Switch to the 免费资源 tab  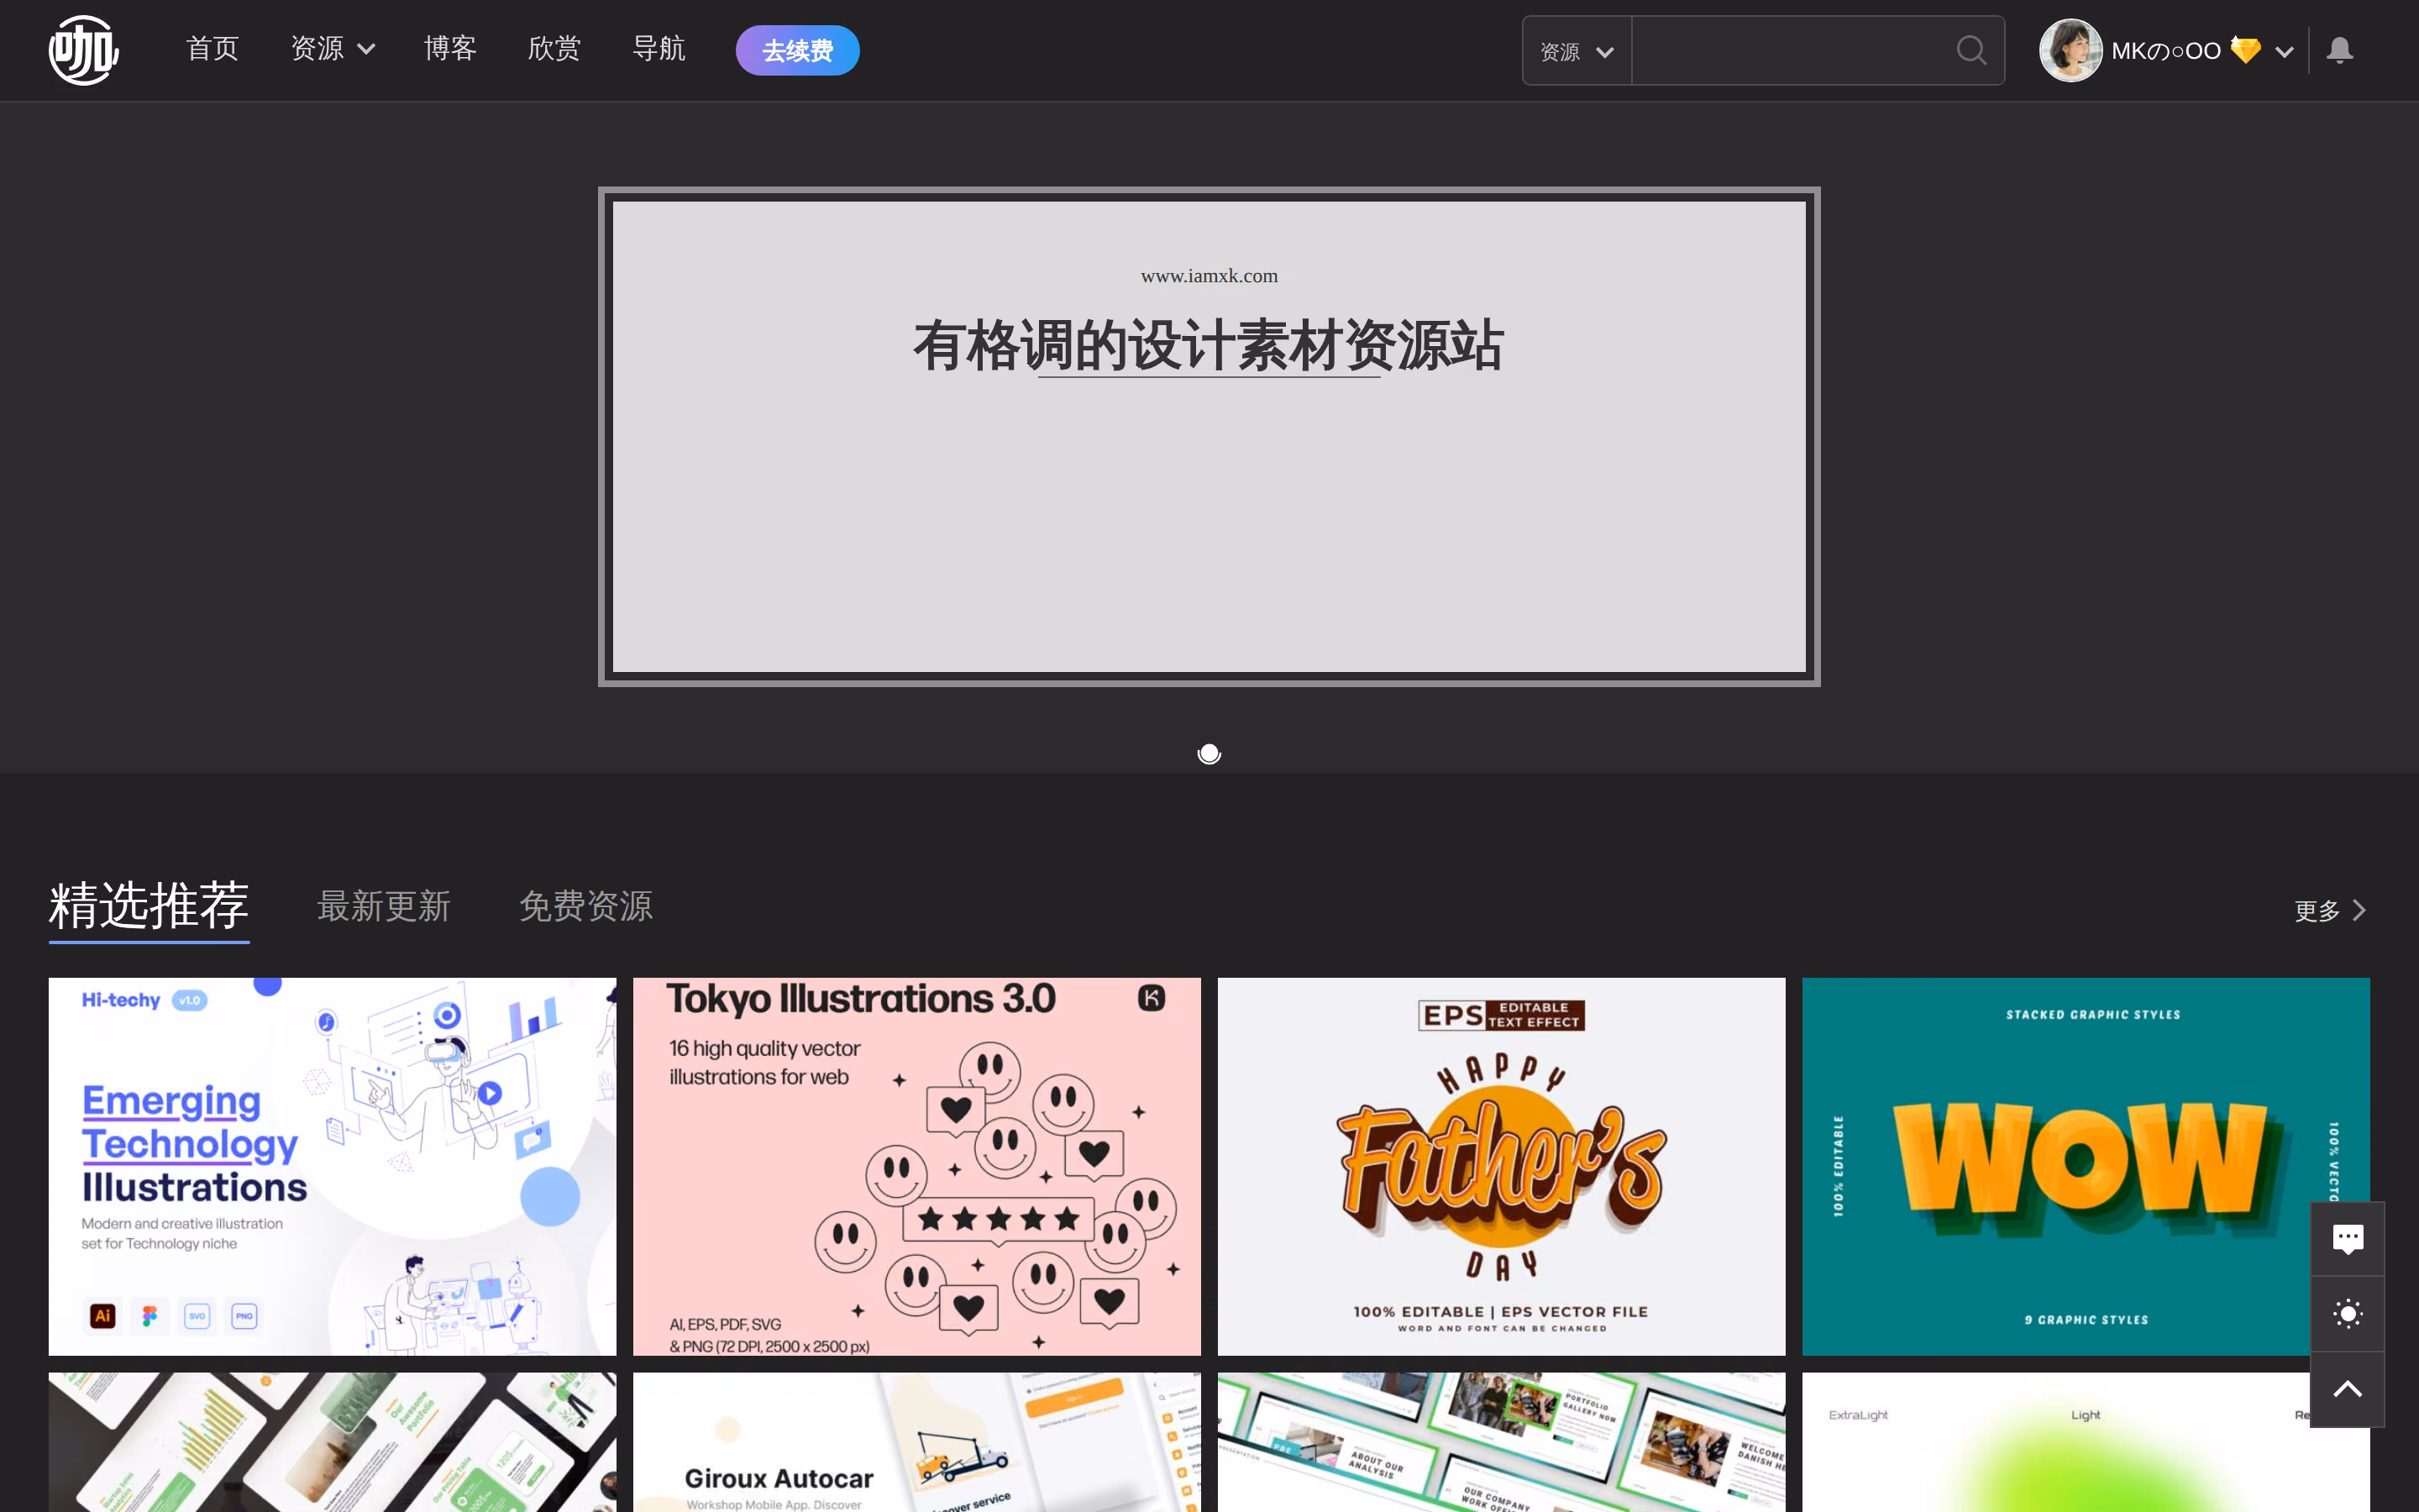pos(585,907)
